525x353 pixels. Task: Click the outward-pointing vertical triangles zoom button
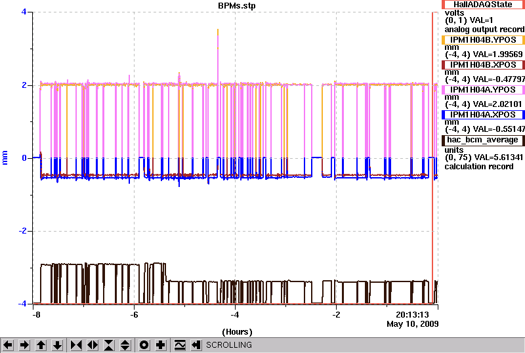pos(125,345)
